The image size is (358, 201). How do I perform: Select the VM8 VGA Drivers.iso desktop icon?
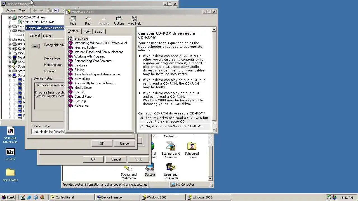coord(10,135)
